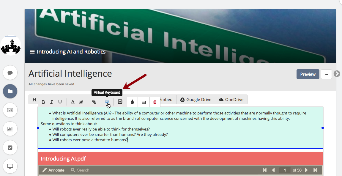Open the bar chart sidebar item
This screenshot has height=176, width=342.
pyautogui.click(x=10, y=129)
